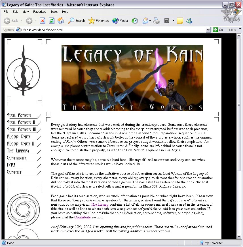The height and width of the screenshot is (247, 243).
Task: Stop loading with the red X icon
Action: click(43, 21)
